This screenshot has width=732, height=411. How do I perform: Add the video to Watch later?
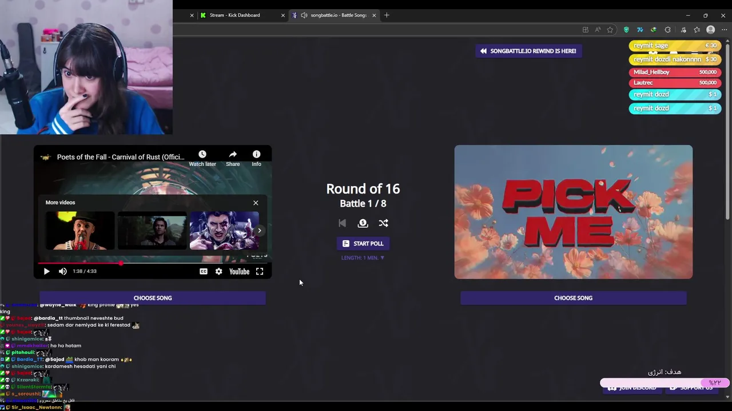pyautogui.click(x=202, y=158)
